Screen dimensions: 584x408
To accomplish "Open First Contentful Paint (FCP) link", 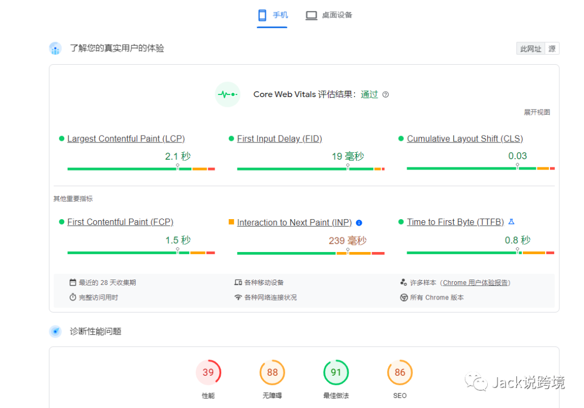I will tap(120, 222).
